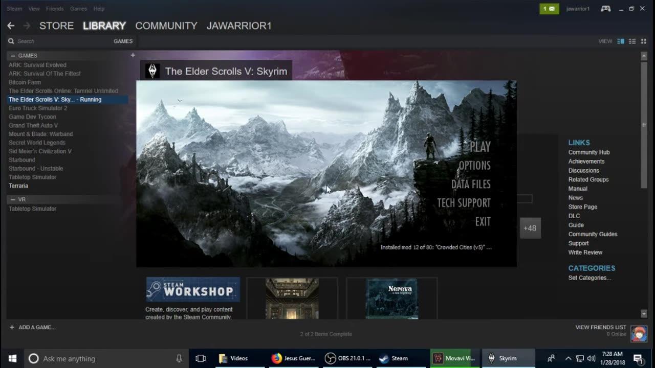Open the Steam Workshop thumbnail
Image resolution: width=655 pixels, height=368 pixels.
[192, 289]
